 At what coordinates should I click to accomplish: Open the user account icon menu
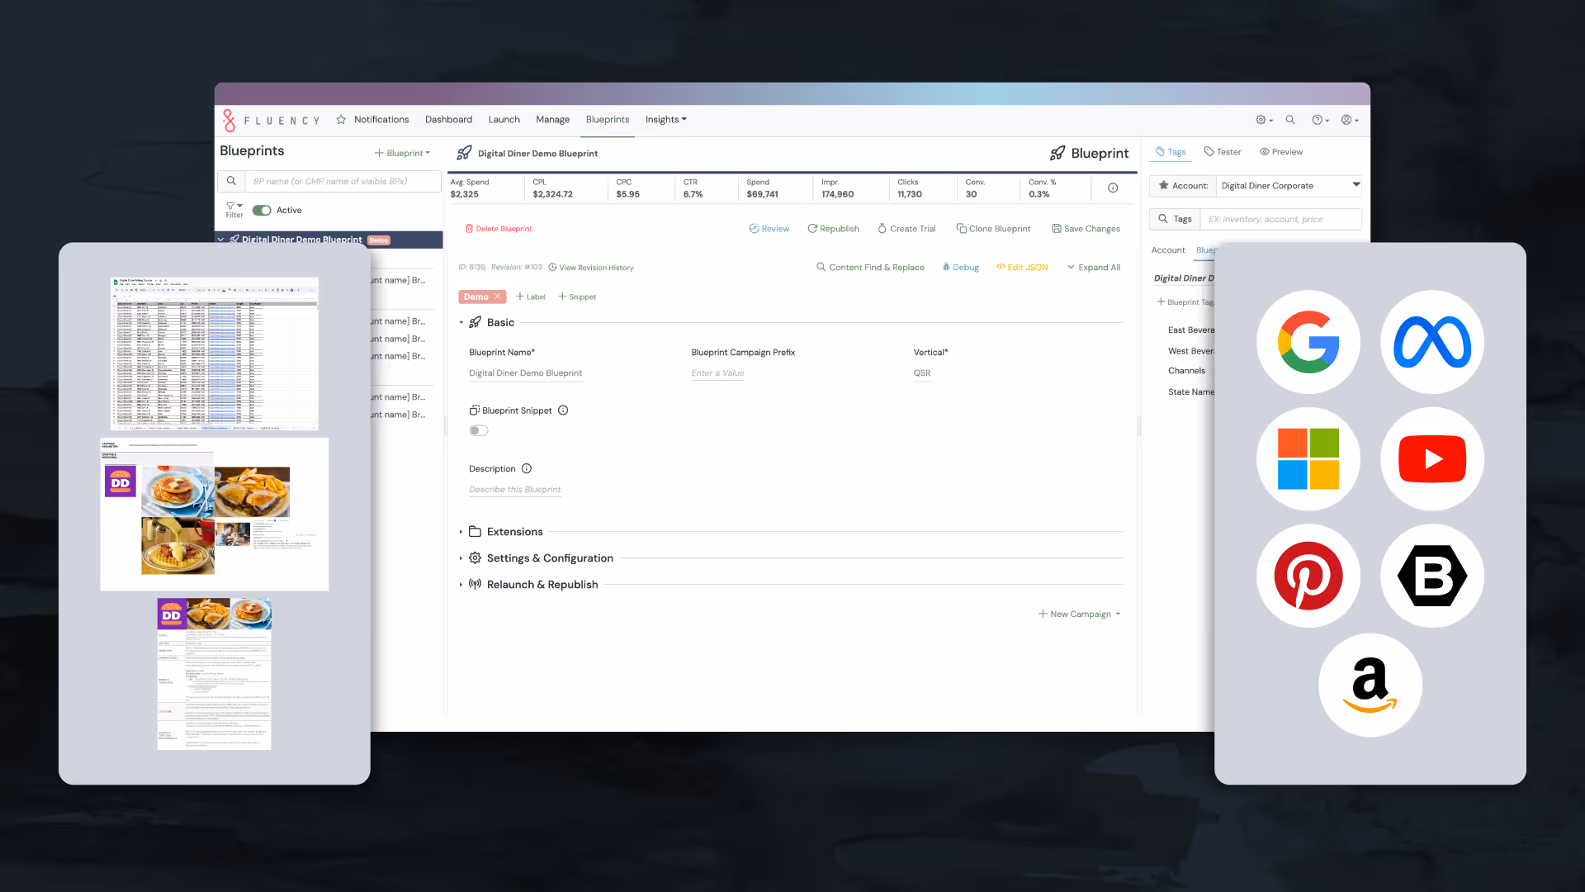coord(1349,120)
